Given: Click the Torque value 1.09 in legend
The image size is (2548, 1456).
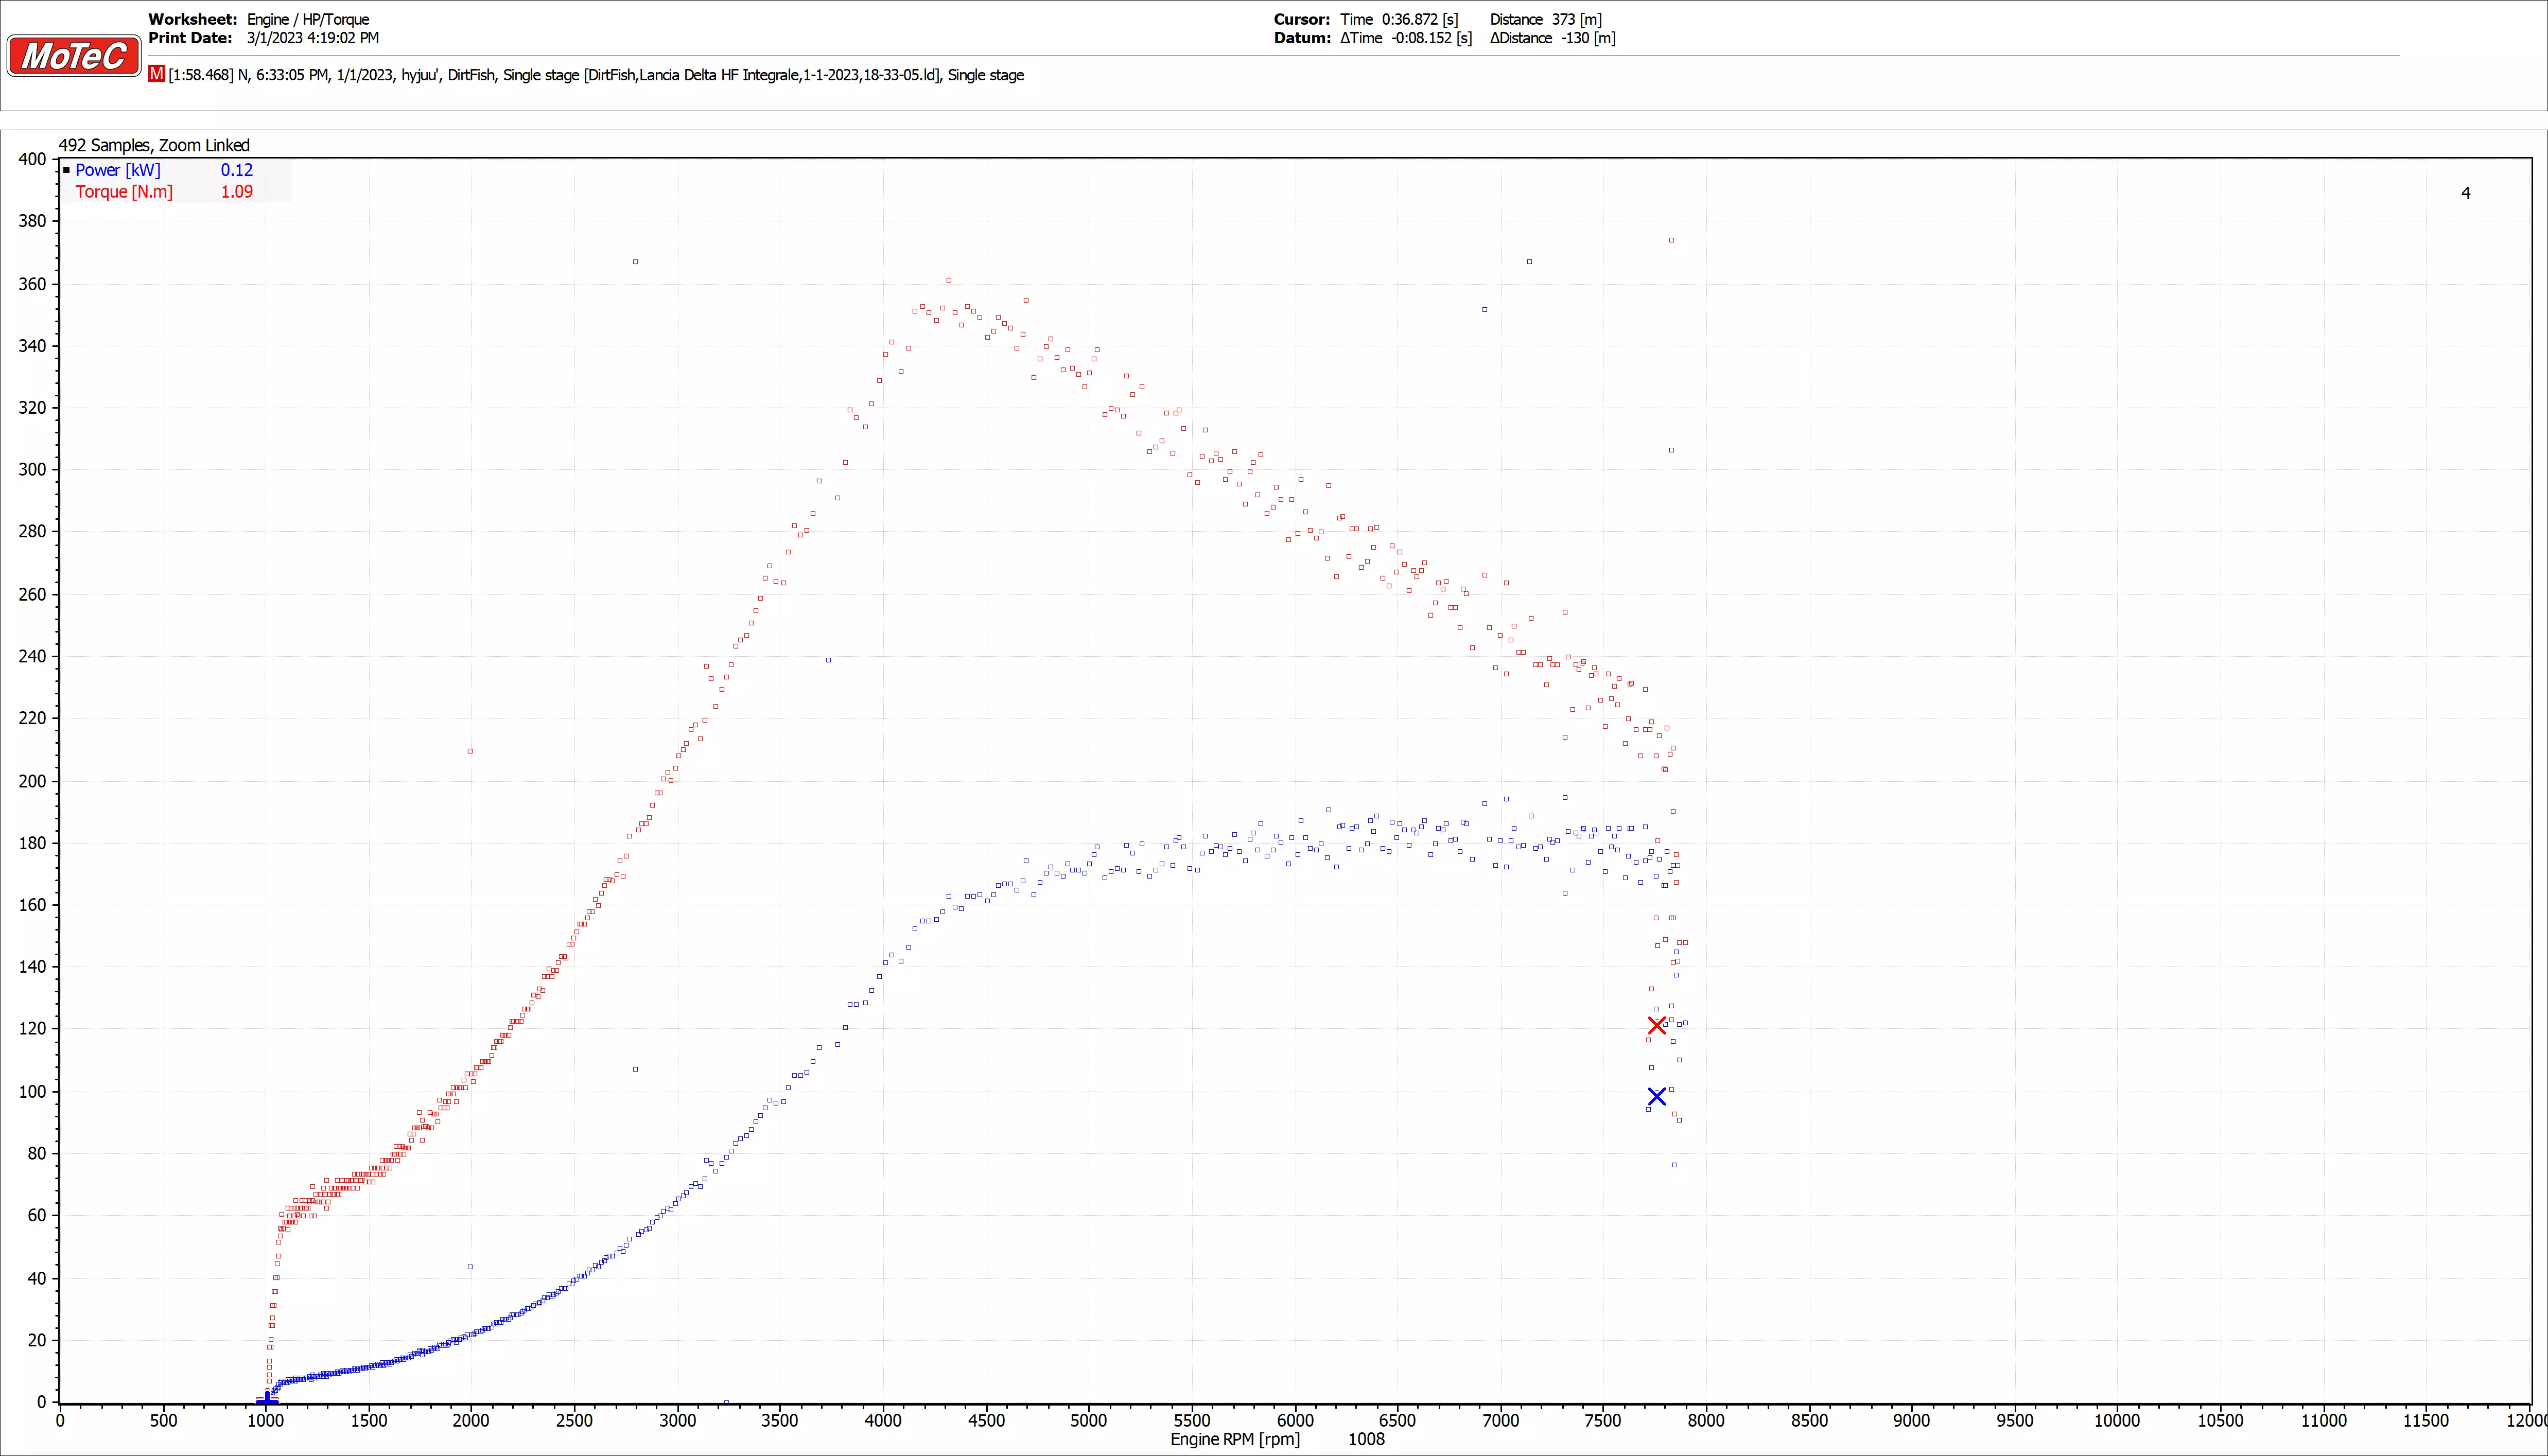Looking at the screenshot, I should point(236,192).
